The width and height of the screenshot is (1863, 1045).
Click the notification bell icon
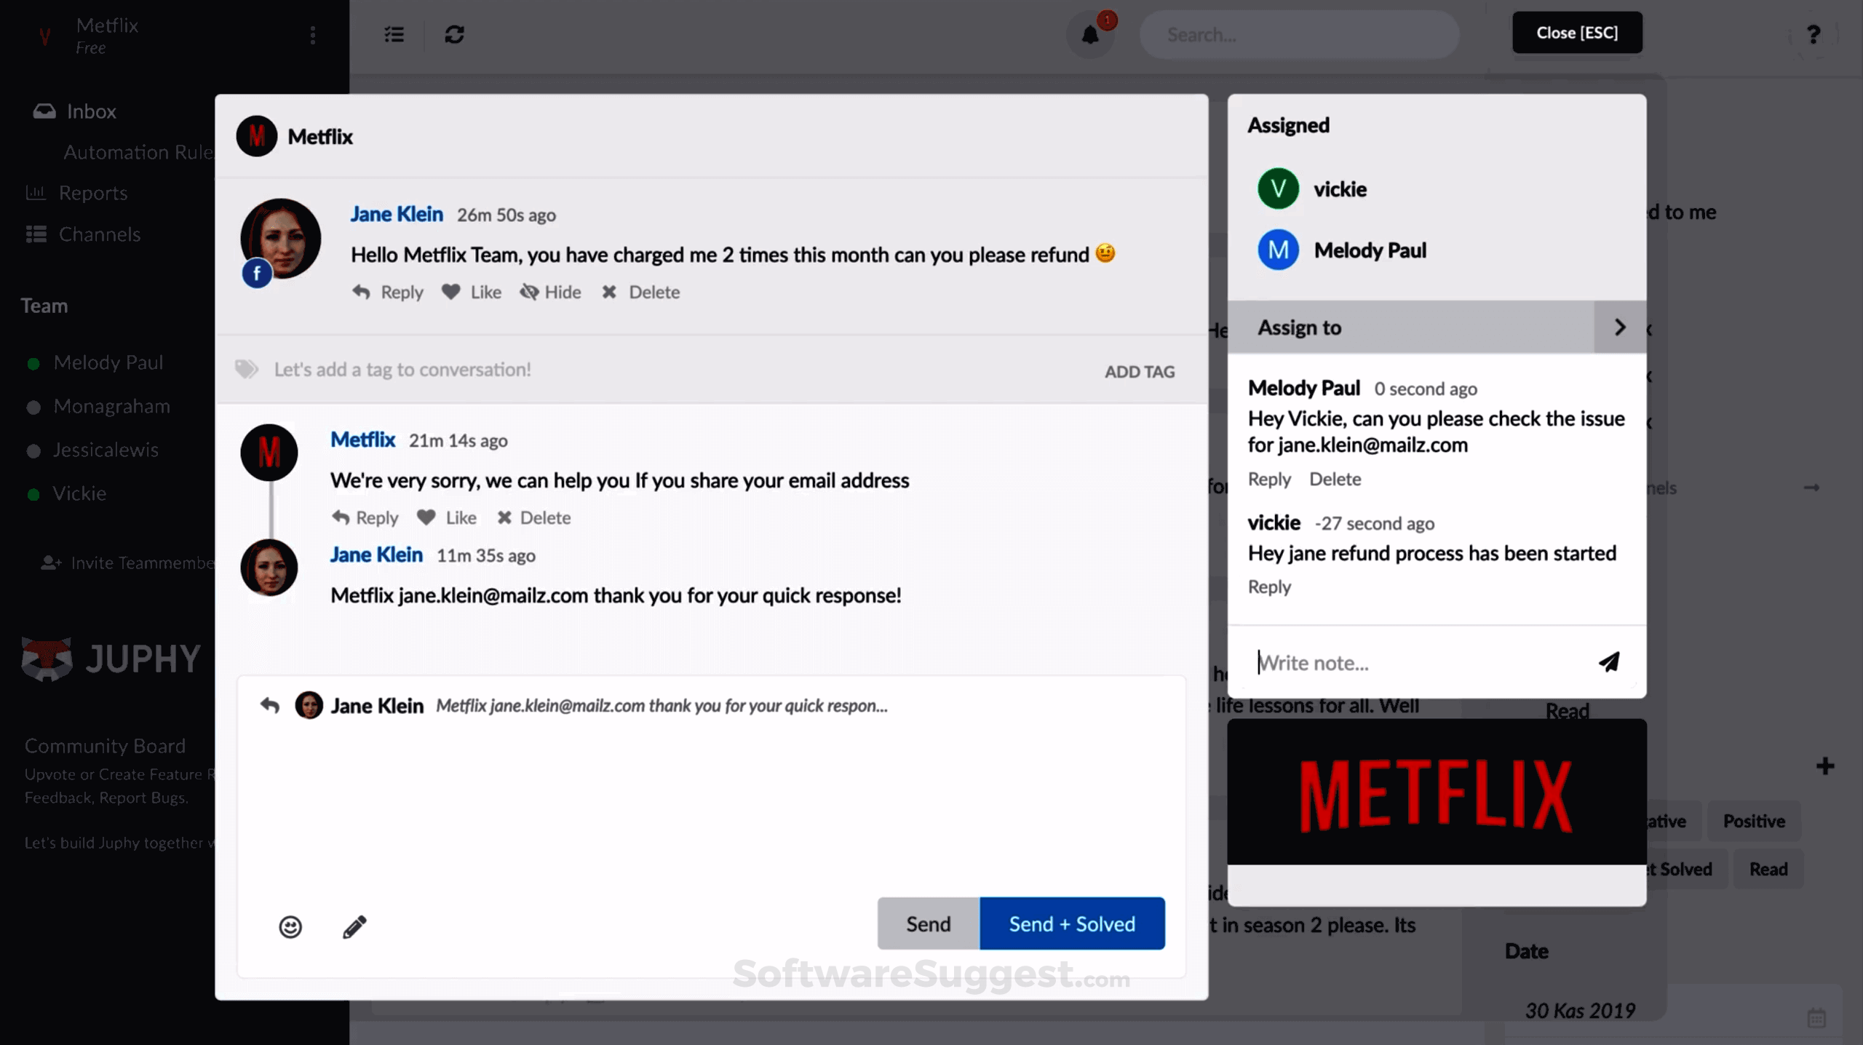(1089, 35)
